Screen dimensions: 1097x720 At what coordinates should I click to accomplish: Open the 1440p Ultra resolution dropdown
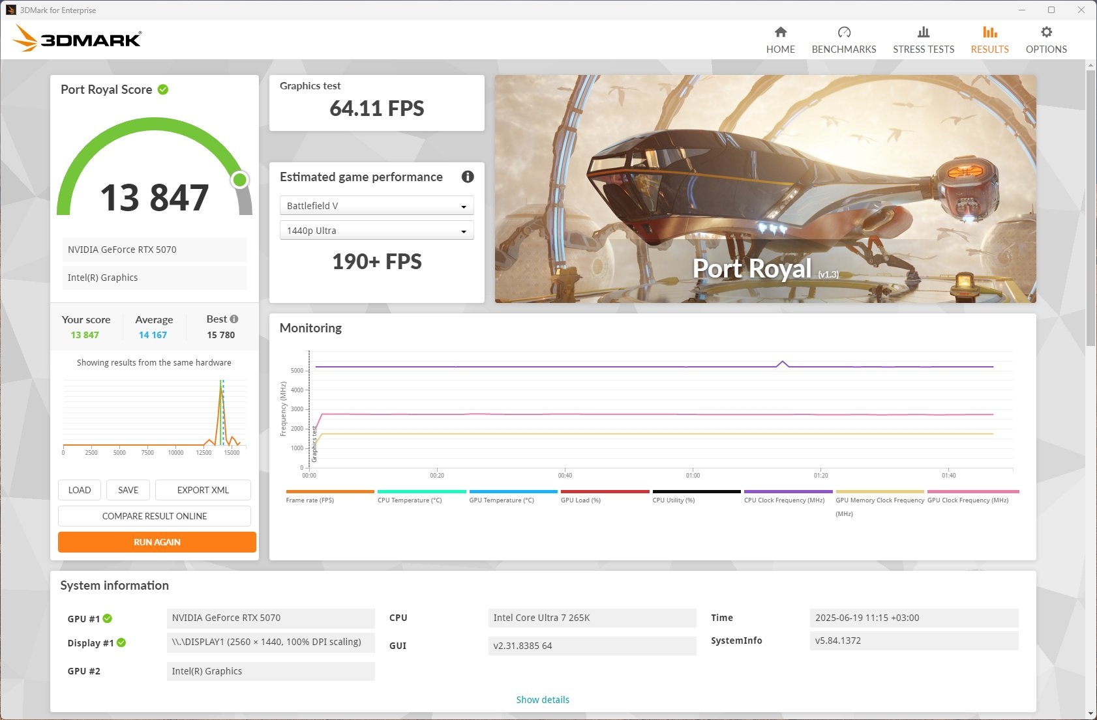point(376,231)
